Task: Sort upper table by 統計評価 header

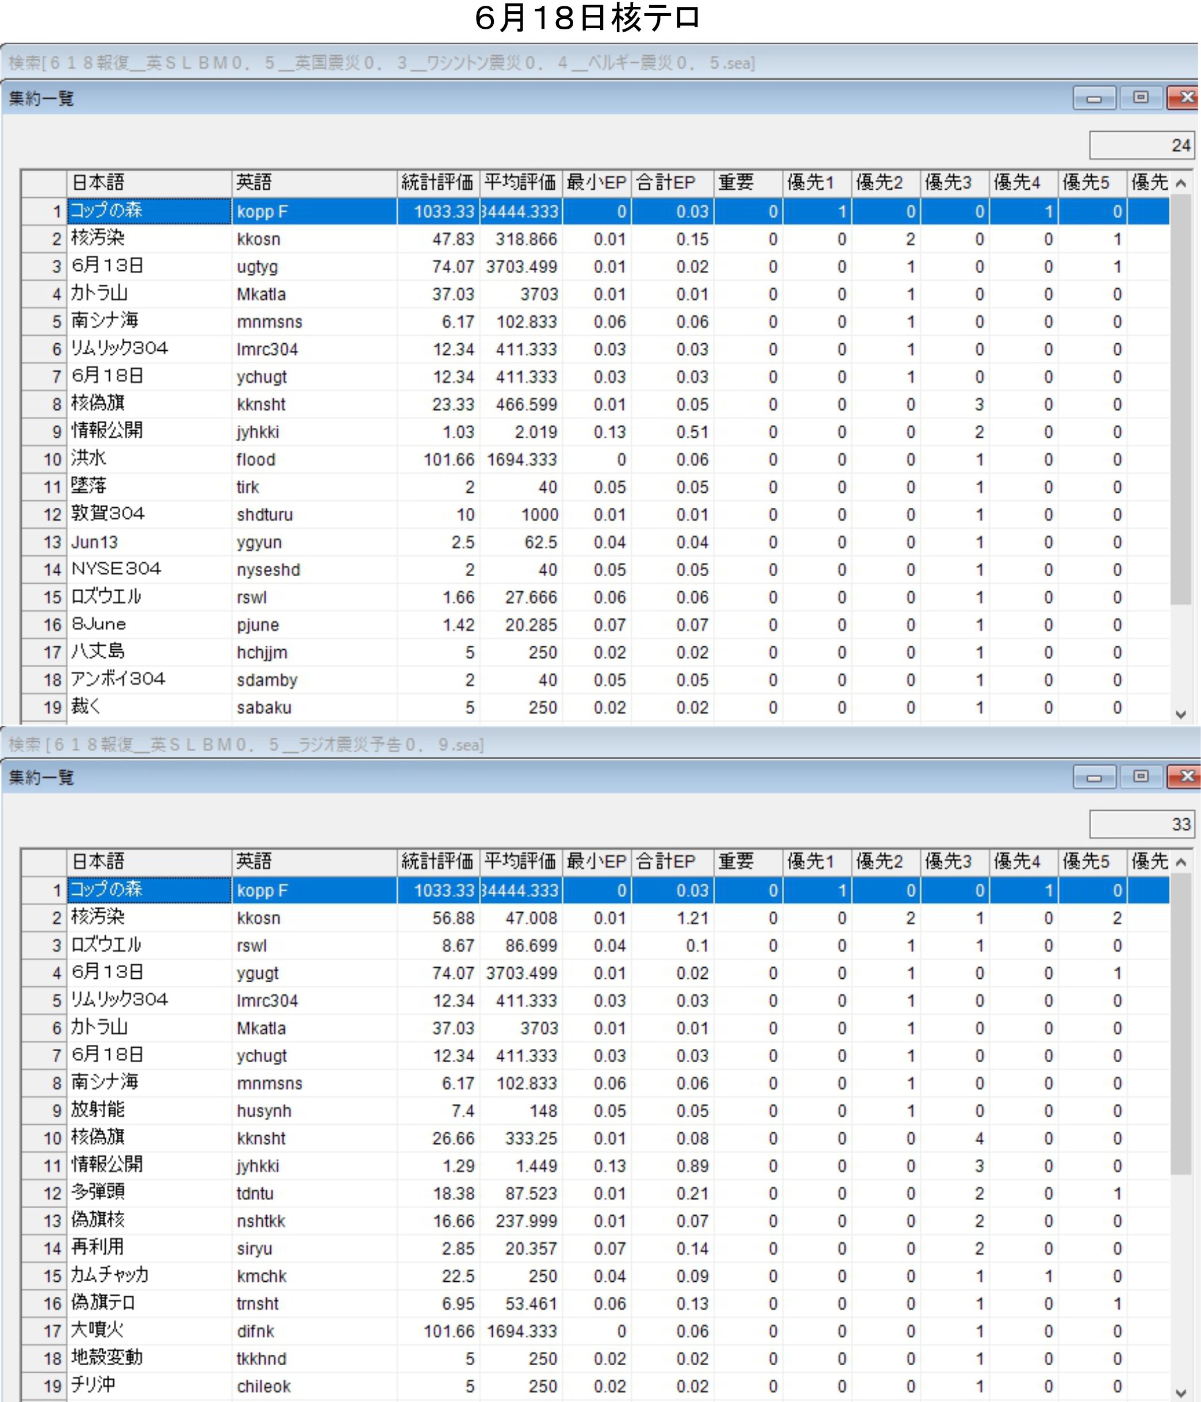Action: pos(439,183)
